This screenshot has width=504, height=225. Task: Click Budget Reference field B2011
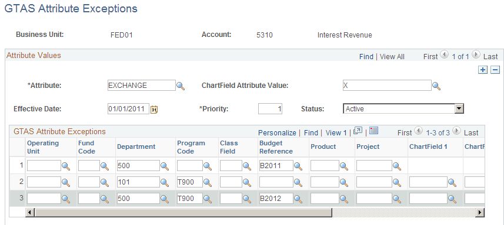(x=276, y=165)
